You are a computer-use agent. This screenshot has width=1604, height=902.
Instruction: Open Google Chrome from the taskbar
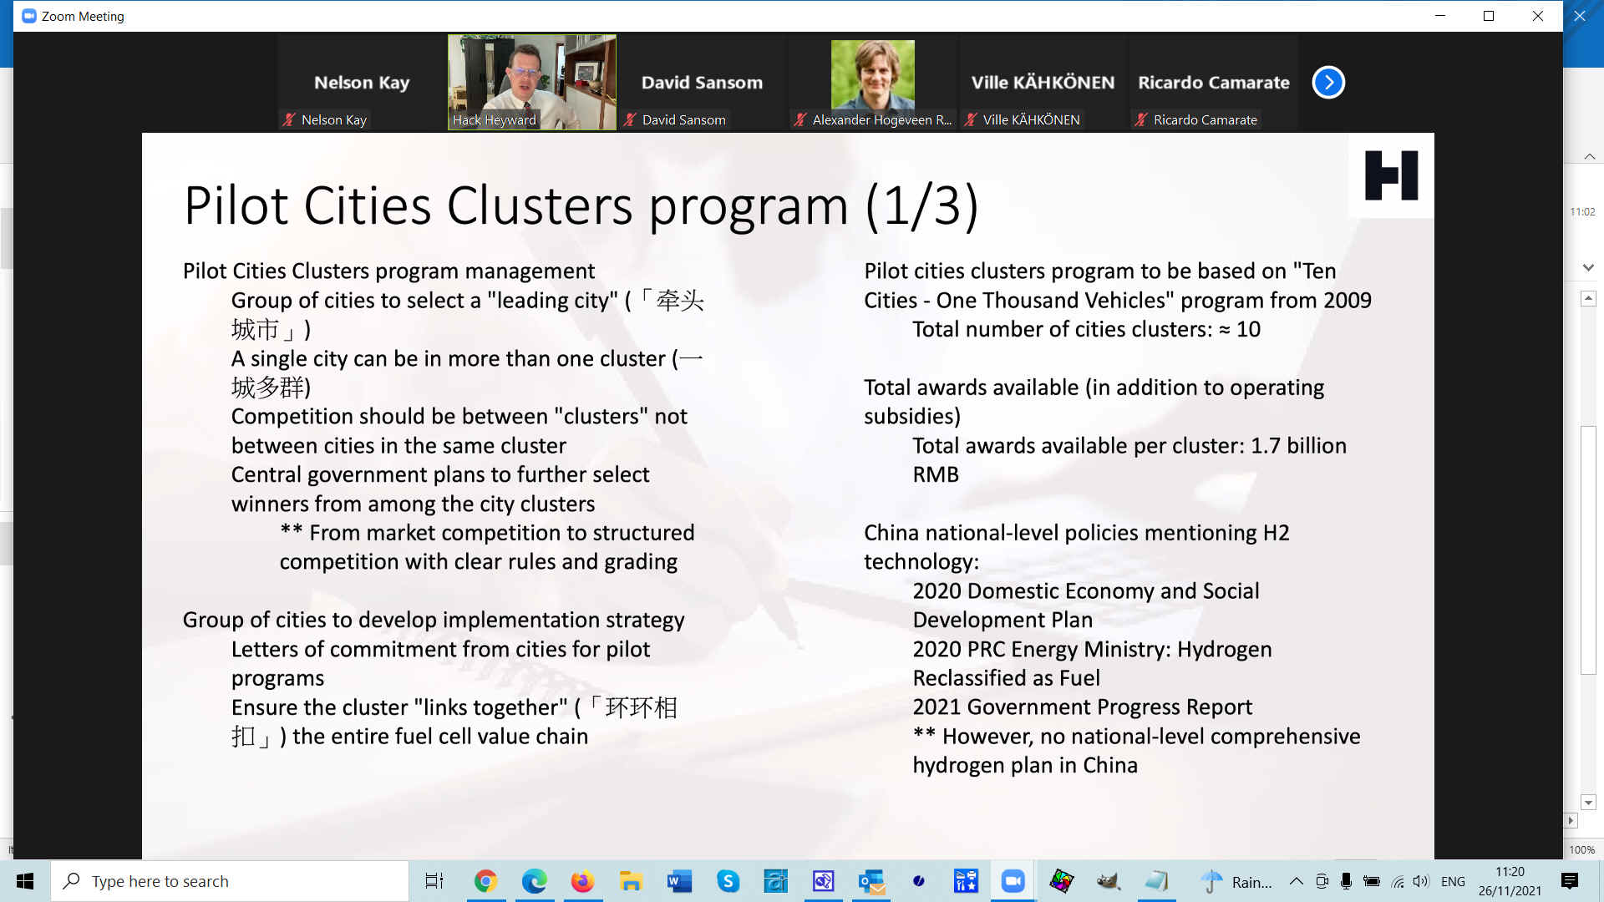(x=485, y=881)
